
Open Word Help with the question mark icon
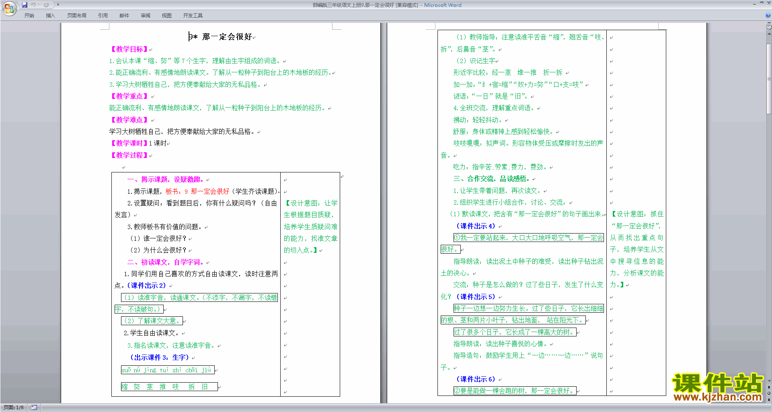pyautogui.click(x=768, y=16)
